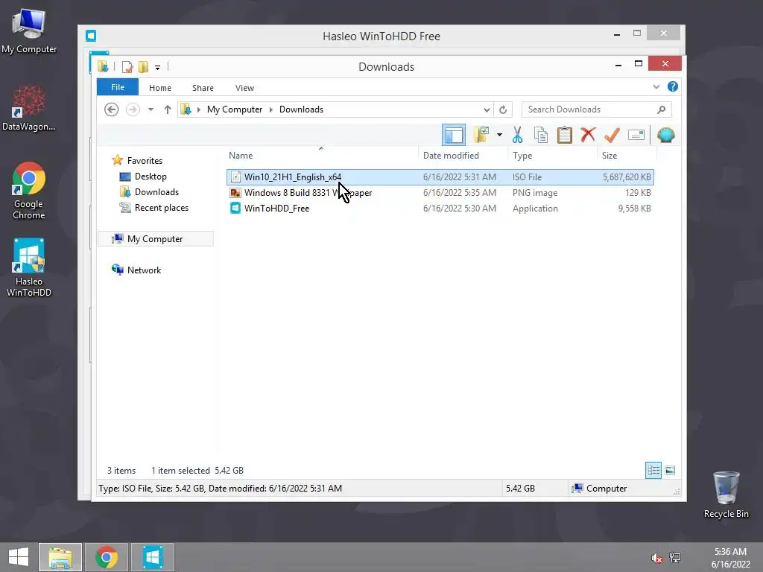Open Recycle Bin desktop icon

726,495
